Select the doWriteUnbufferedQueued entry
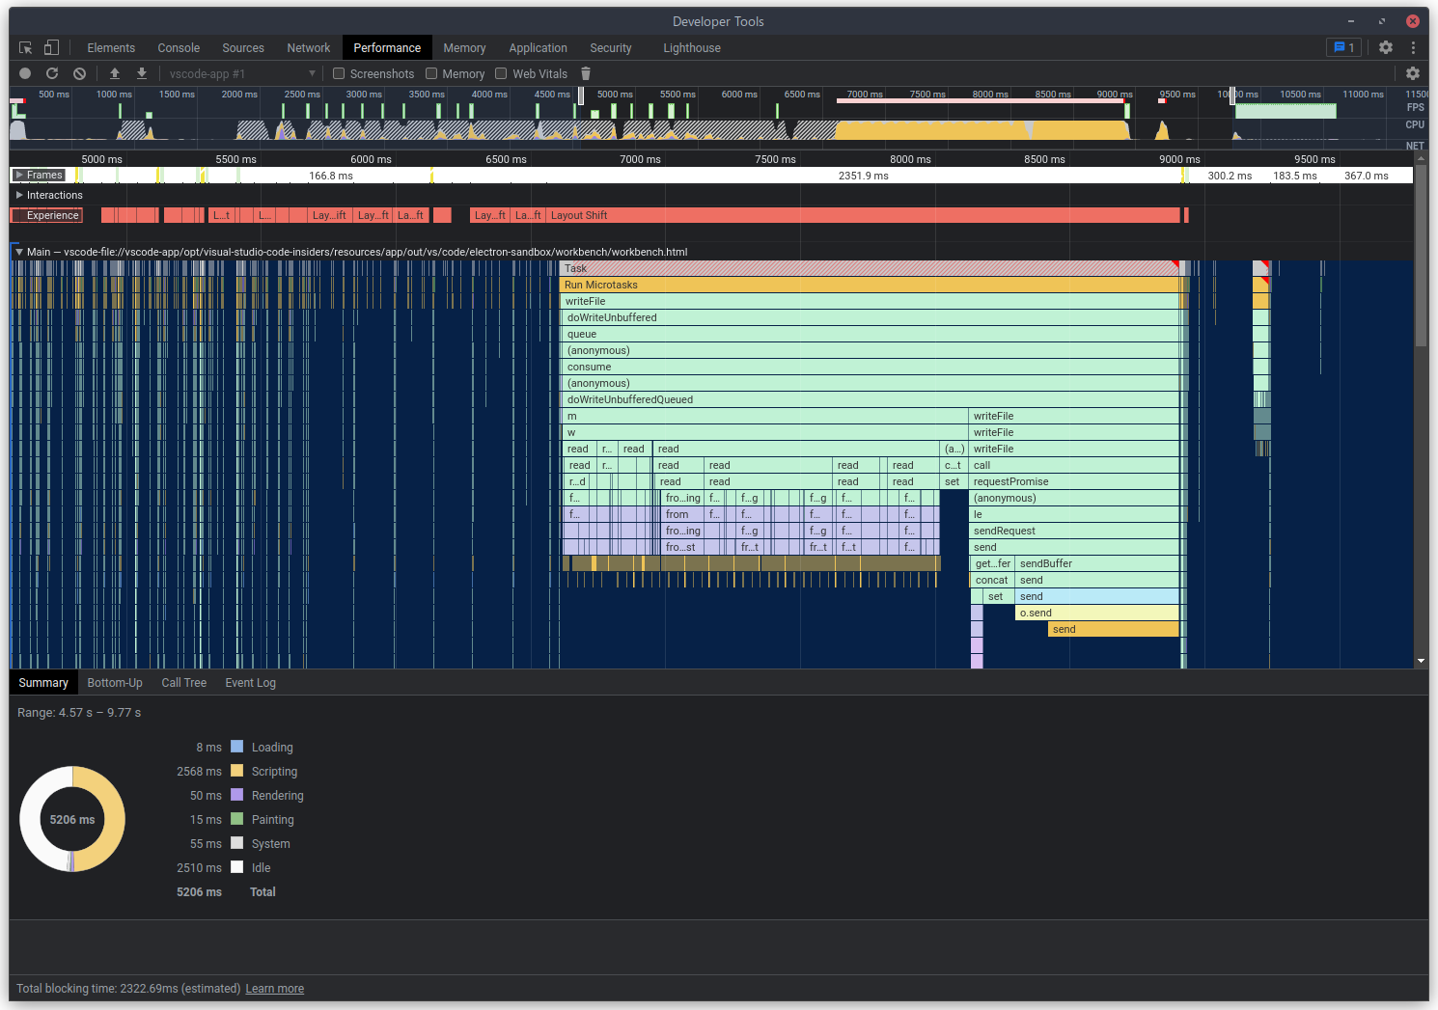Image resolution: width=1438 pixels, height=1010 pixels. [870, 399]
